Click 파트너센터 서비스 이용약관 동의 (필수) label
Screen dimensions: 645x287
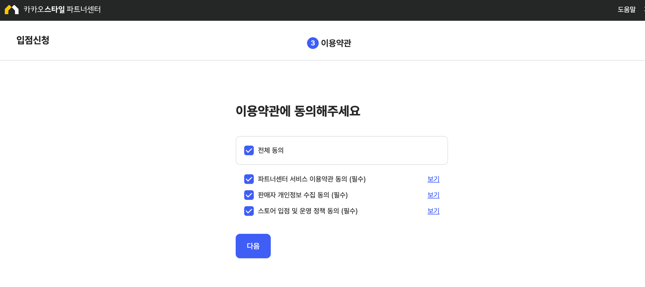point(312,179)
